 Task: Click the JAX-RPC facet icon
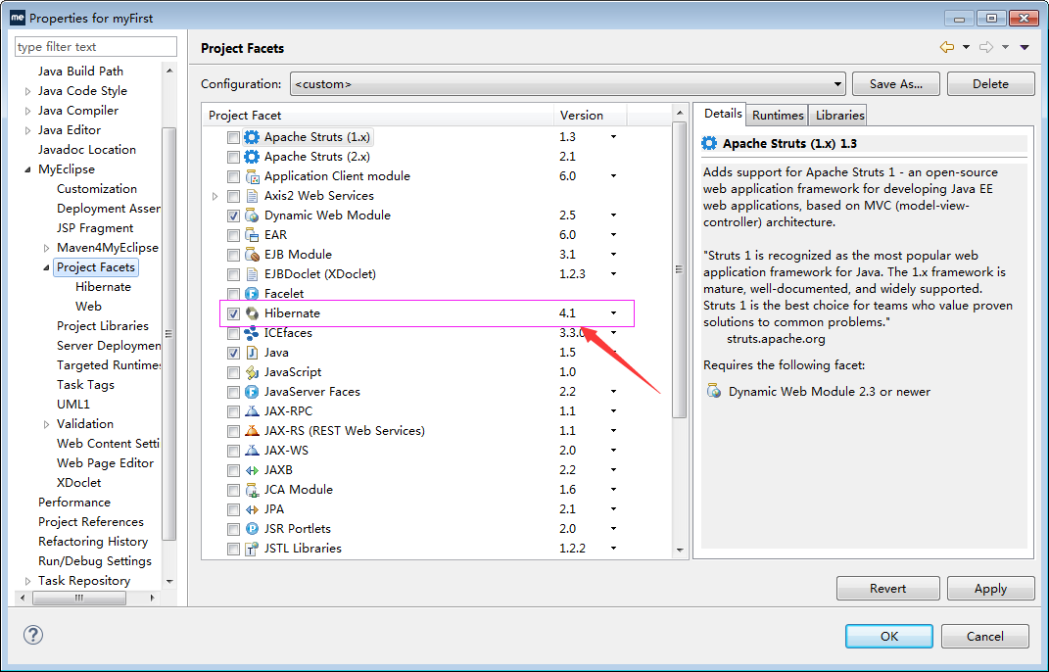point(252,411)
